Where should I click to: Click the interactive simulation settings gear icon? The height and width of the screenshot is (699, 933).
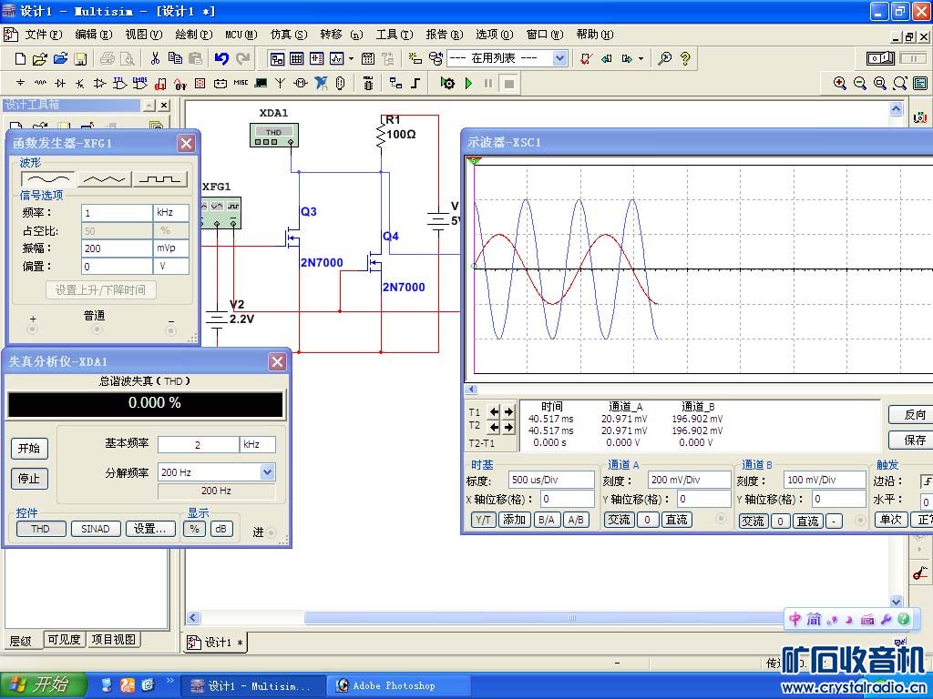pos(447,83)
